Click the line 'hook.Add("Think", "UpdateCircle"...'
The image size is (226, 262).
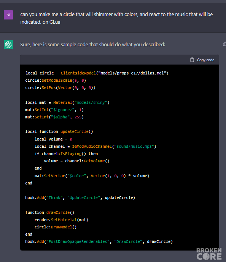(80, 198)
